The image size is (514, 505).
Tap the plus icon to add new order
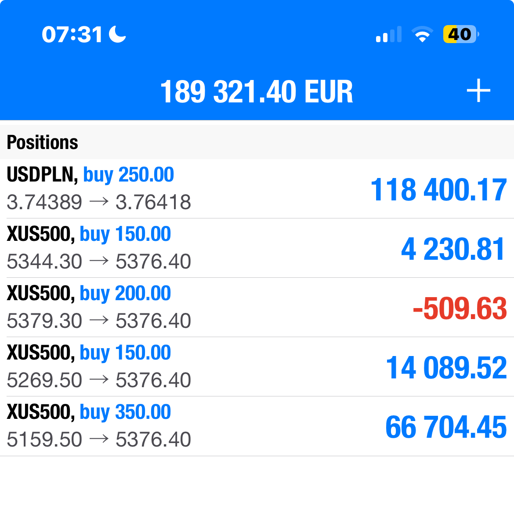point(478,91)
